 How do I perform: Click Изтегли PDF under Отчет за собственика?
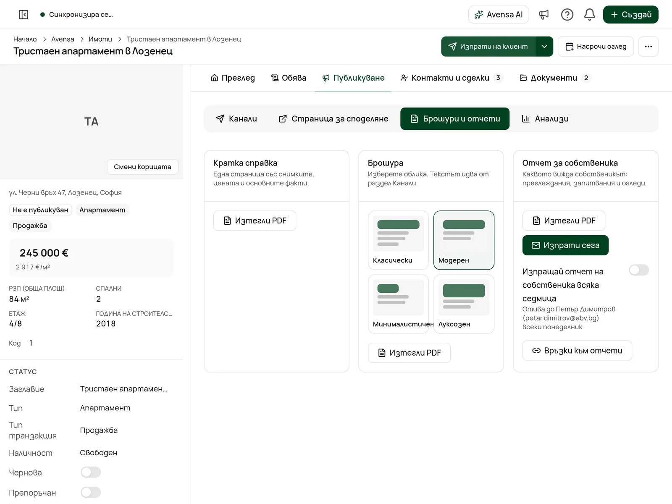point(564,220)
